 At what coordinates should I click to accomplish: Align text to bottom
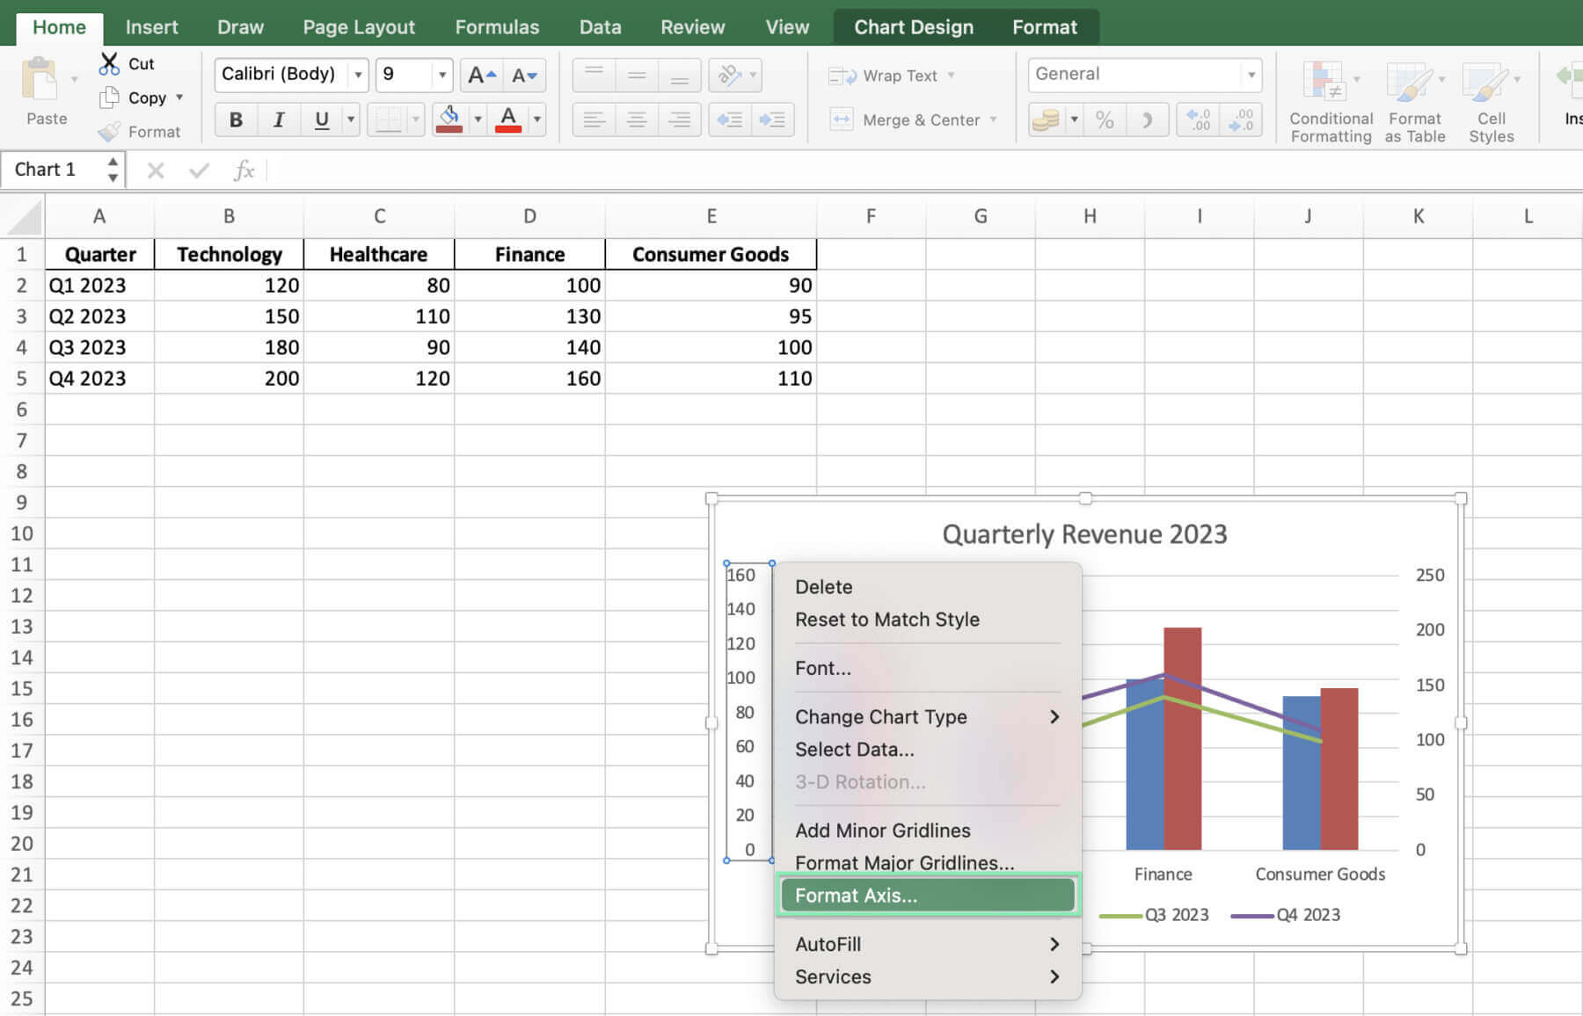[x=680, y=76]
